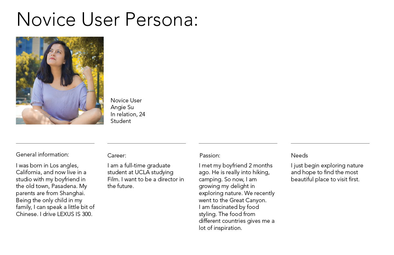This screenshot has height=255, width=394.
Task: Click the exploring nature needs paragraph
Action: click(327, 172)
